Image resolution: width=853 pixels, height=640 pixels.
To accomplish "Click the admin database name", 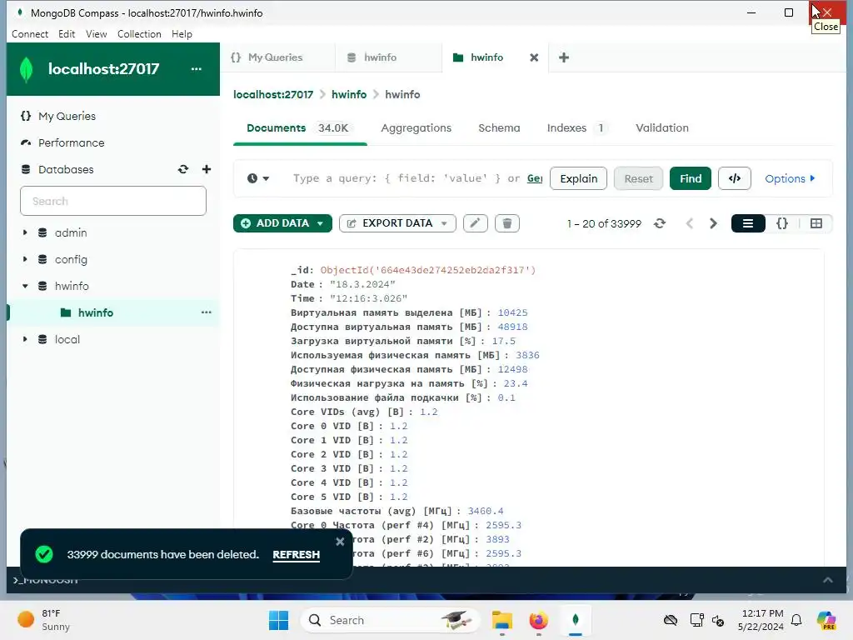I will 71,233.
